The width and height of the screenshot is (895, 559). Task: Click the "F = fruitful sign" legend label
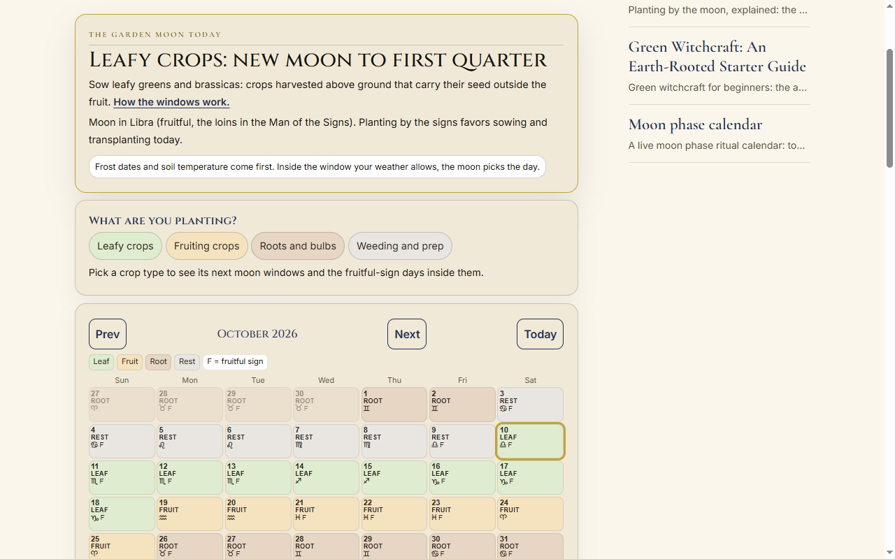click(235, 362)
